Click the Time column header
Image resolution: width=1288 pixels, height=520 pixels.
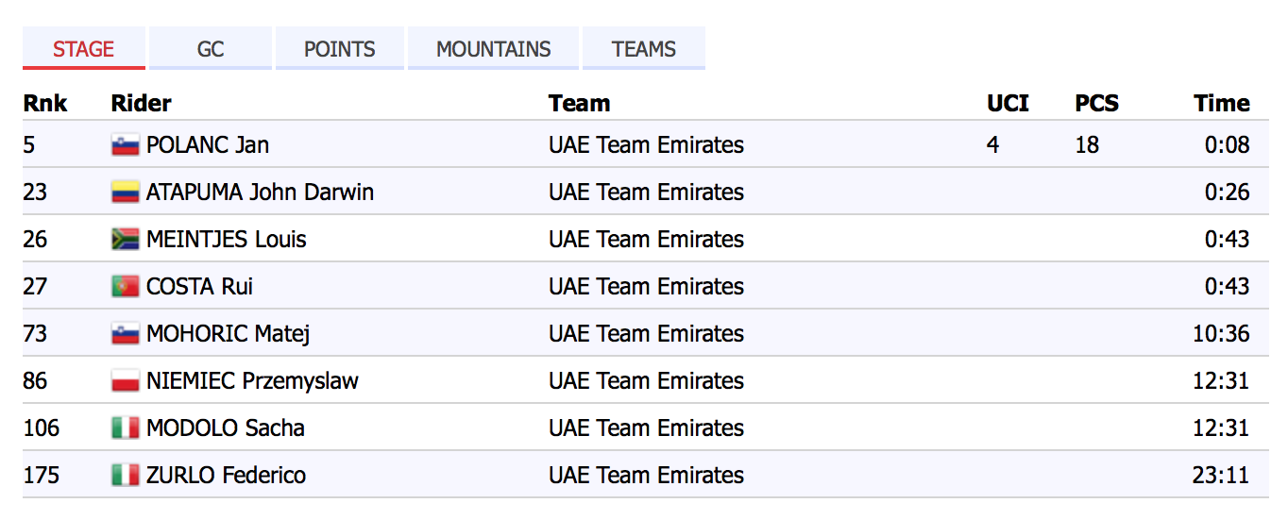coord(1221,103)
